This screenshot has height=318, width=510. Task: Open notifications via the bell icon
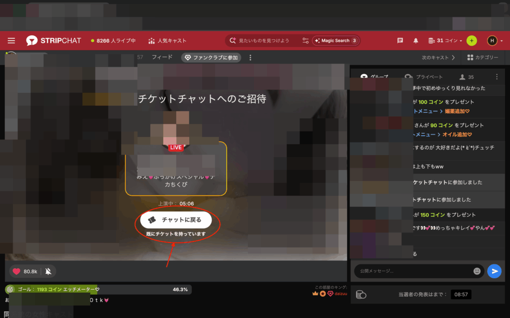coord(415,40)
